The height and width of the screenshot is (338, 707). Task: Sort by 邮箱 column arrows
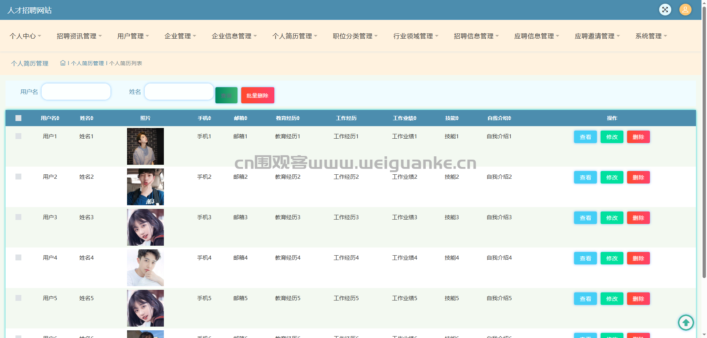click(246, 118)
